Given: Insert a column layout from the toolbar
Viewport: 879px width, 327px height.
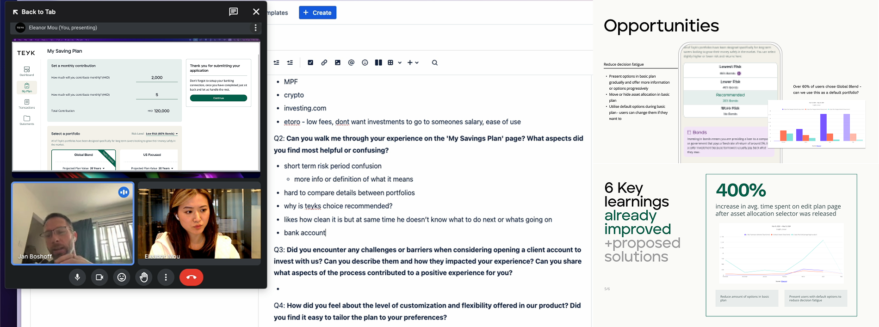Looking at the screenshot, I should 378,62.
